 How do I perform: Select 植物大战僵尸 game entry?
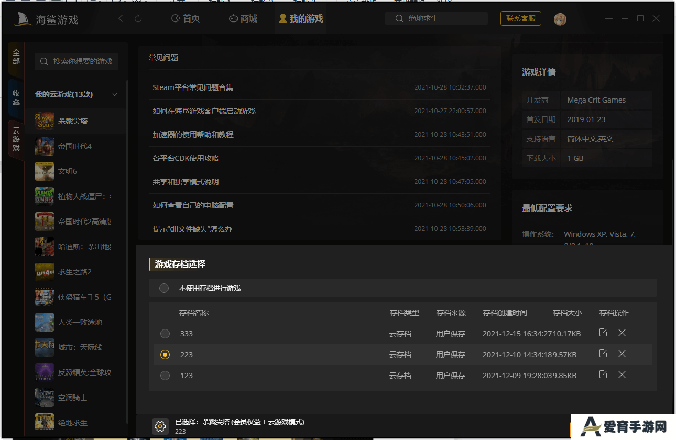[77, 196]
